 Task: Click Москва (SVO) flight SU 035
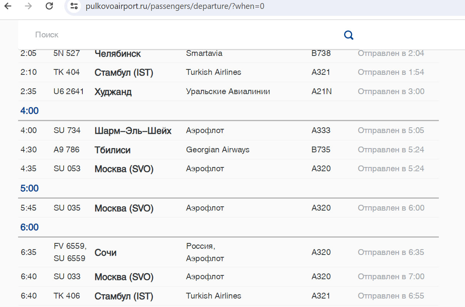tap(124, 208)
